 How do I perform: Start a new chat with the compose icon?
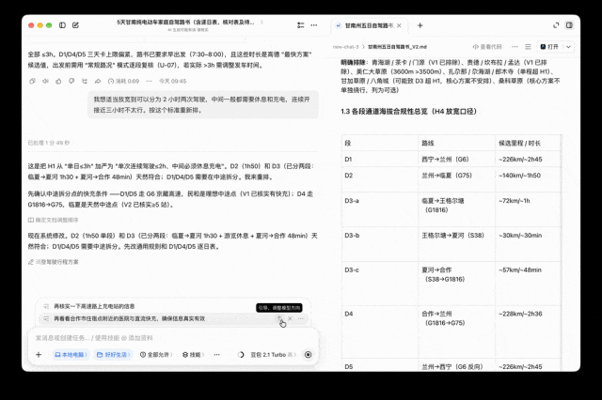75,25
